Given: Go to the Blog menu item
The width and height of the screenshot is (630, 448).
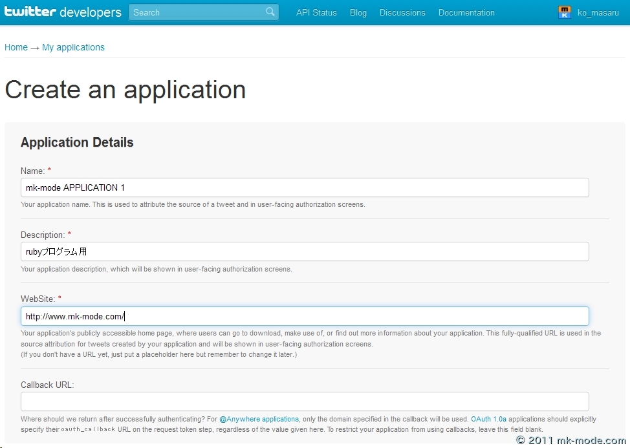Looking at the screenshot, I should click(x=358, y=13).
